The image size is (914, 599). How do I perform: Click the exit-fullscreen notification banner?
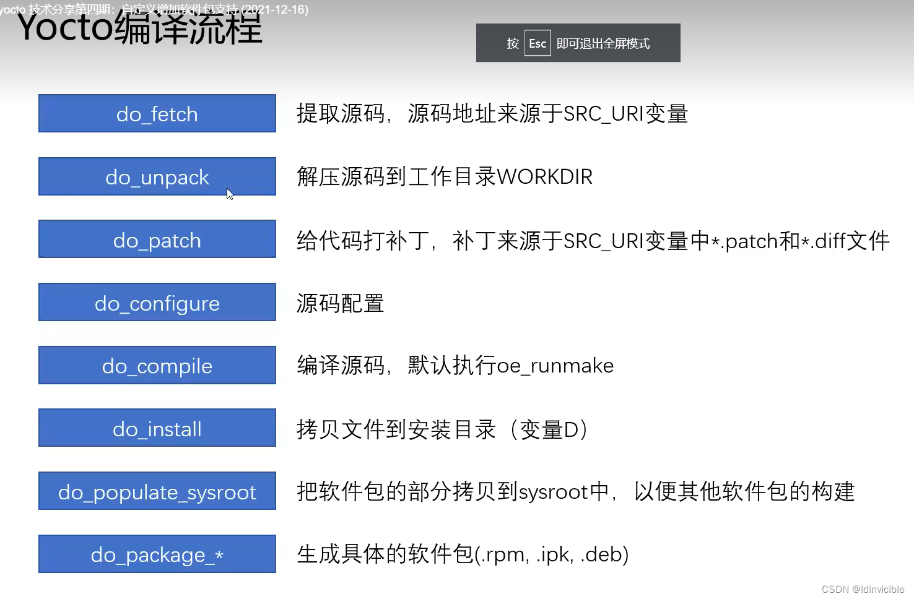pos(578,43)
